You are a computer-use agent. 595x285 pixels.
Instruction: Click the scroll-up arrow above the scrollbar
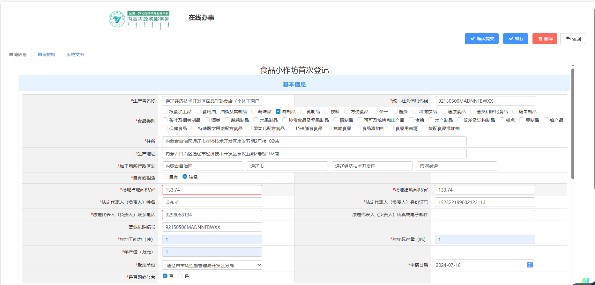573,65
